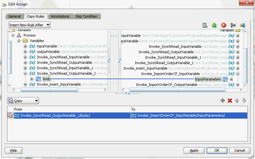Open the Copy rule type dropdown
The width and height of the screenshot is (255, 159).
[x=23, y=101]
